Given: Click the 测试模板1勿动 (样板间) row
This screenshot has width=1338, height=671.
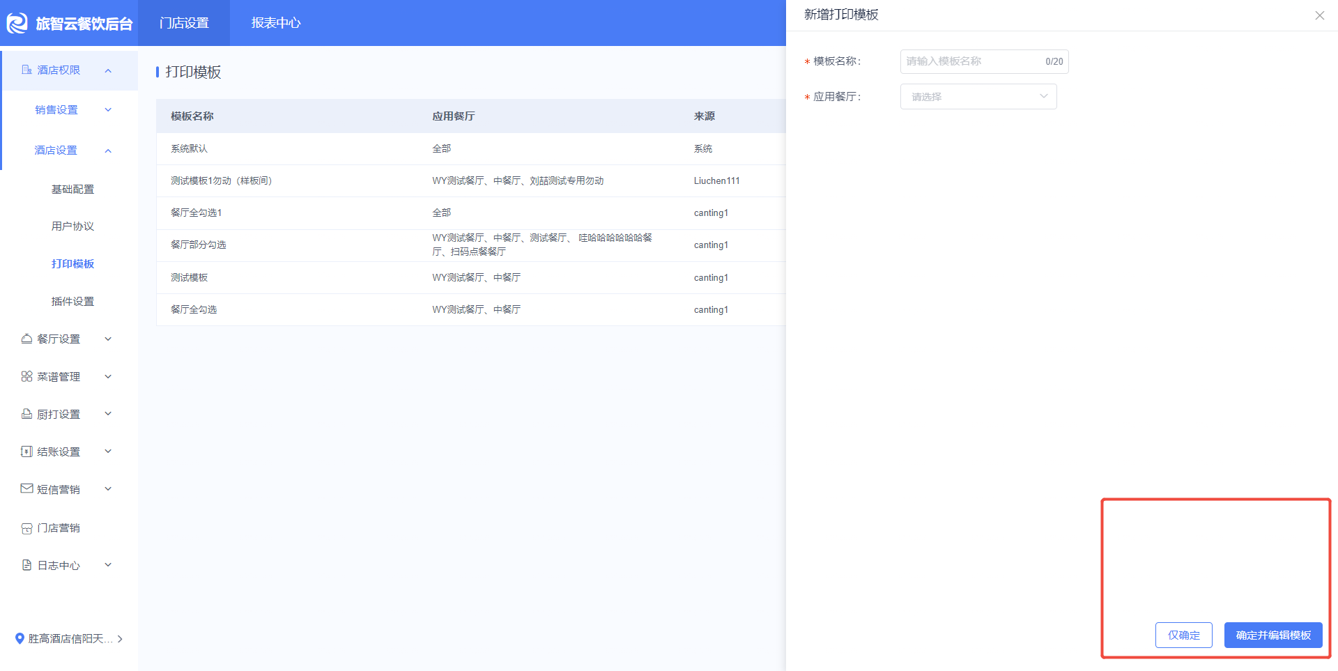Looking at the screenshot, I should point(222,180).
